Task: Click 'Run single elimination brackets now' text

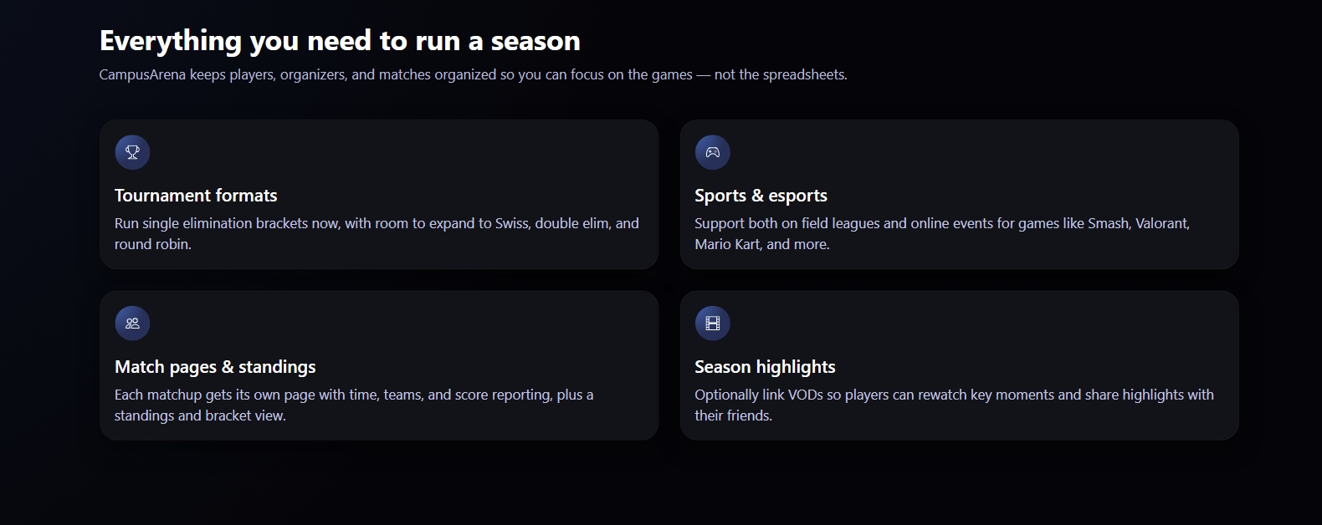Action: tap(227, 223)
